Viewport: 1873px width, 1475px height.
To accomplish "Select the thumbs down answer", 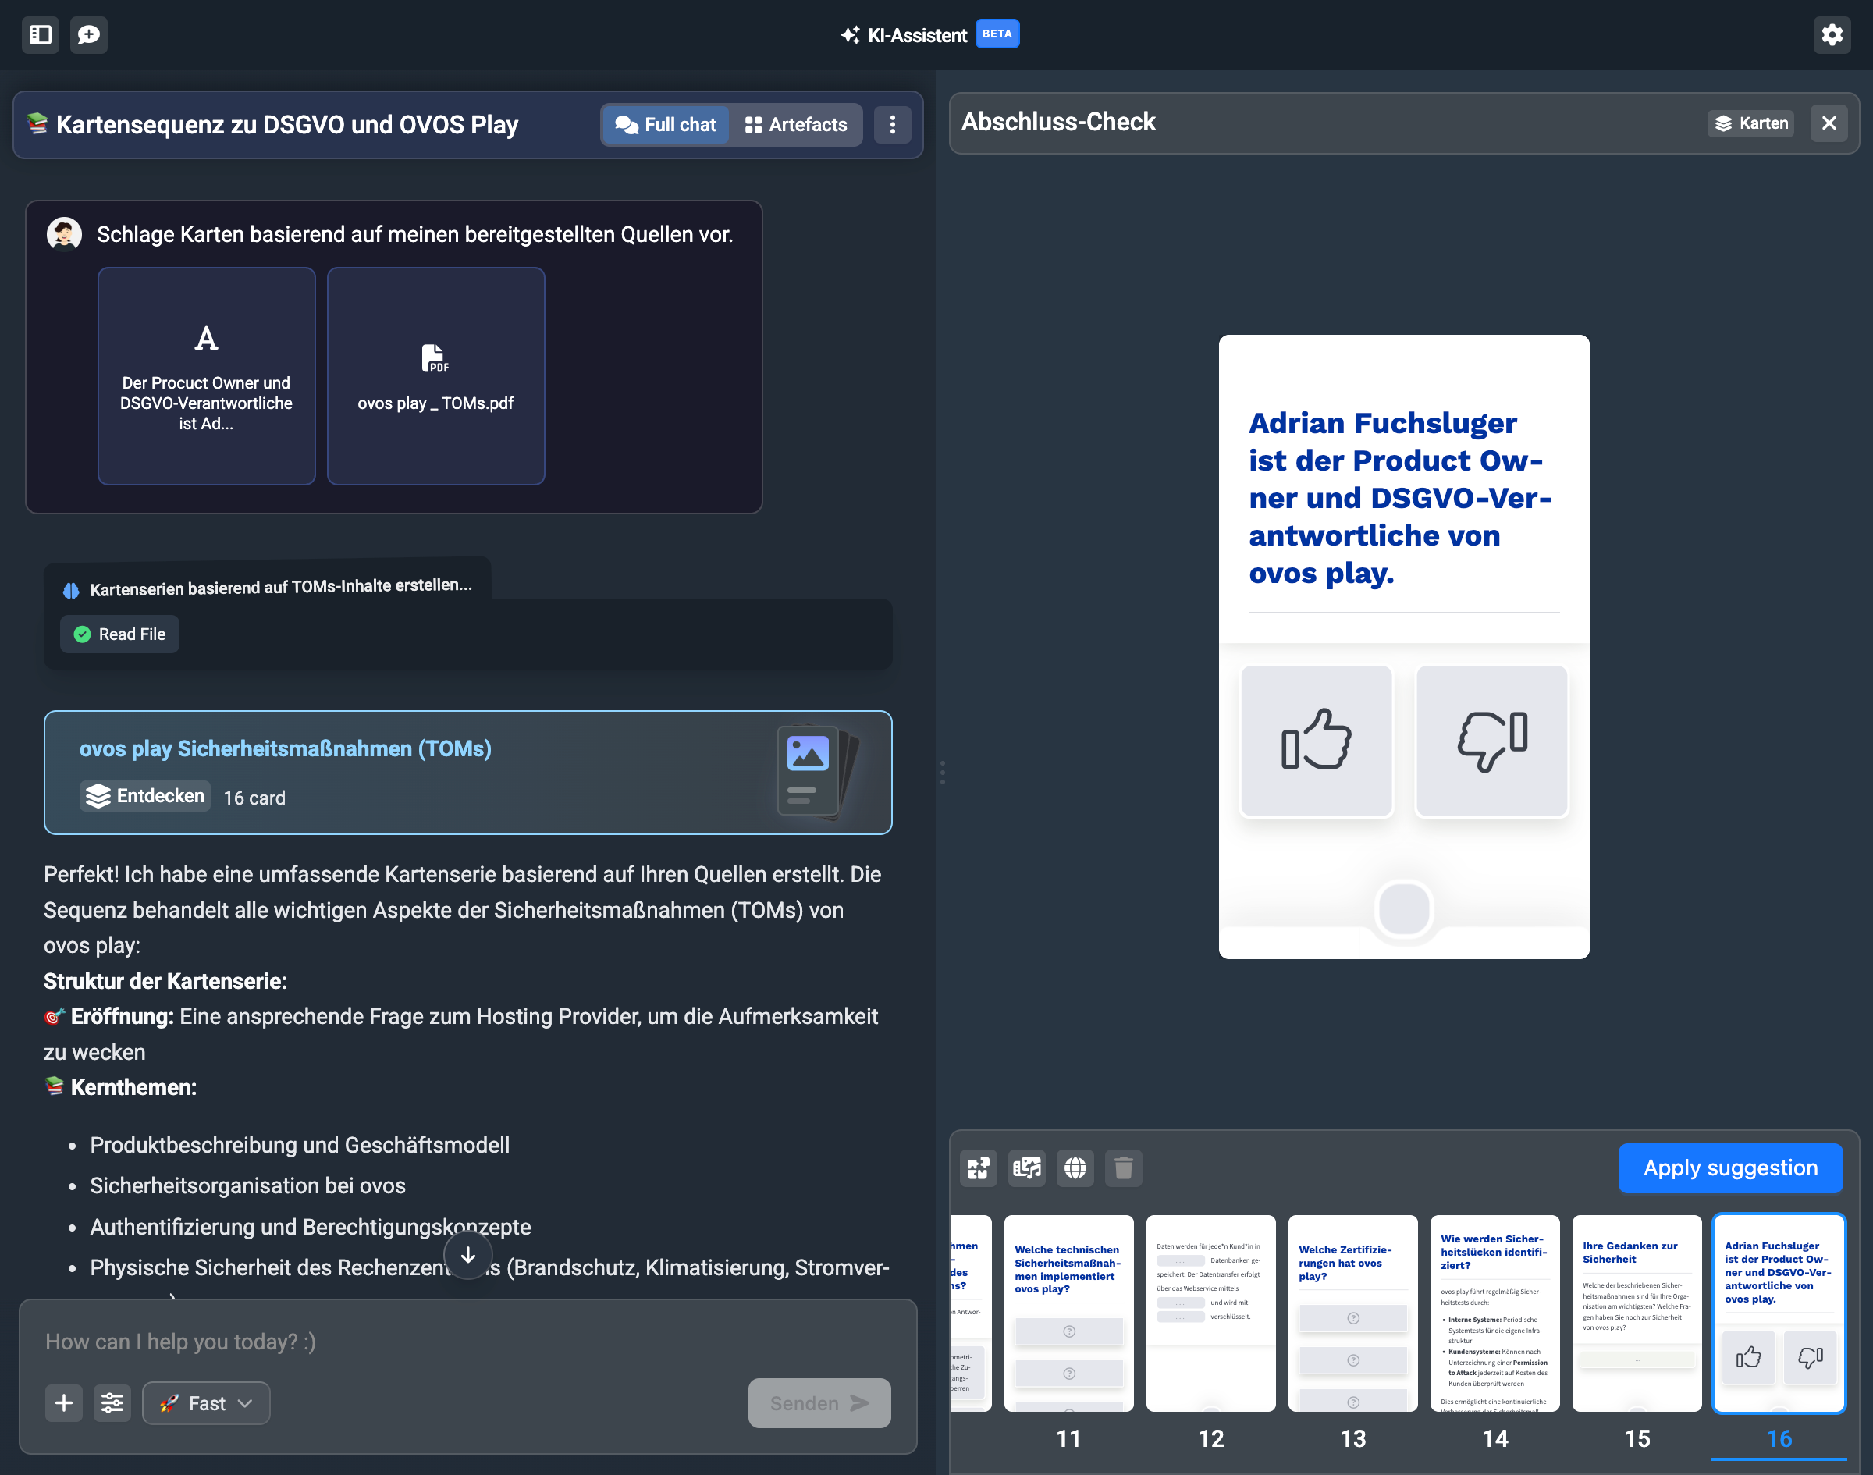I will click(1491, 740).
